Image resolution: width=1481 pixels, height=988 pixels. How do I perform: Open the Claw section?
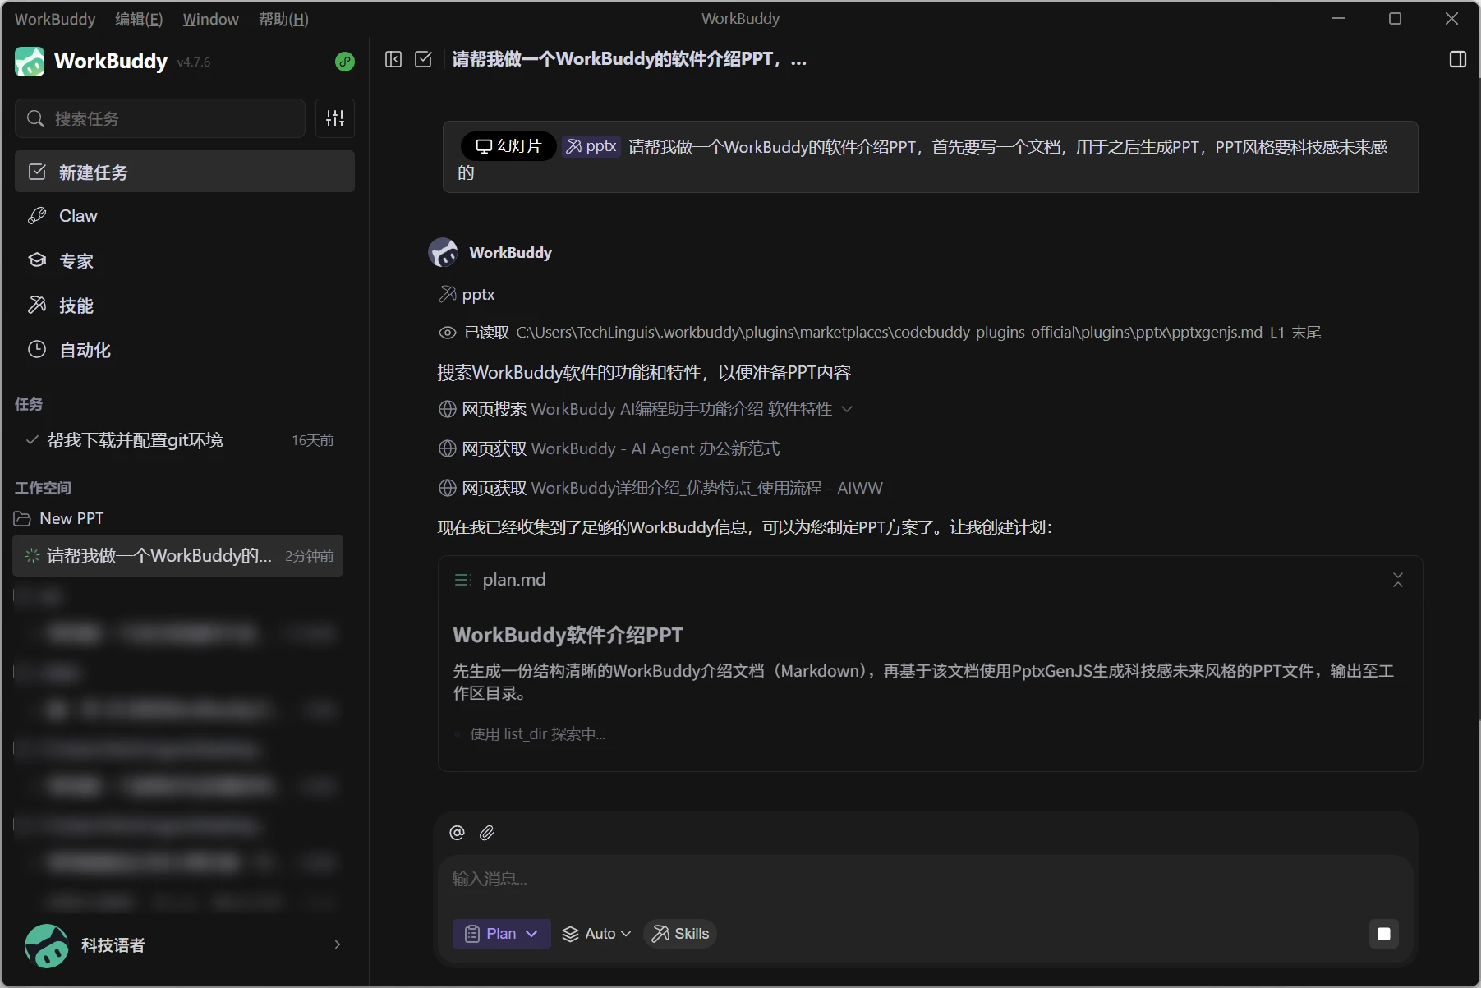[x=78, y=216]
